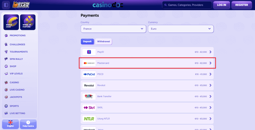Expand the Mastercard row chevron
The image size is (255, 130).
[210, 63]
